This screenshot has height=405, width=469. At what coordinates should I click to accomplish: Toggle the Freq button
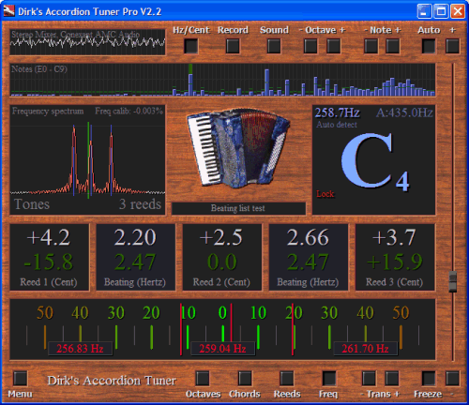click(x=329, y=378)
